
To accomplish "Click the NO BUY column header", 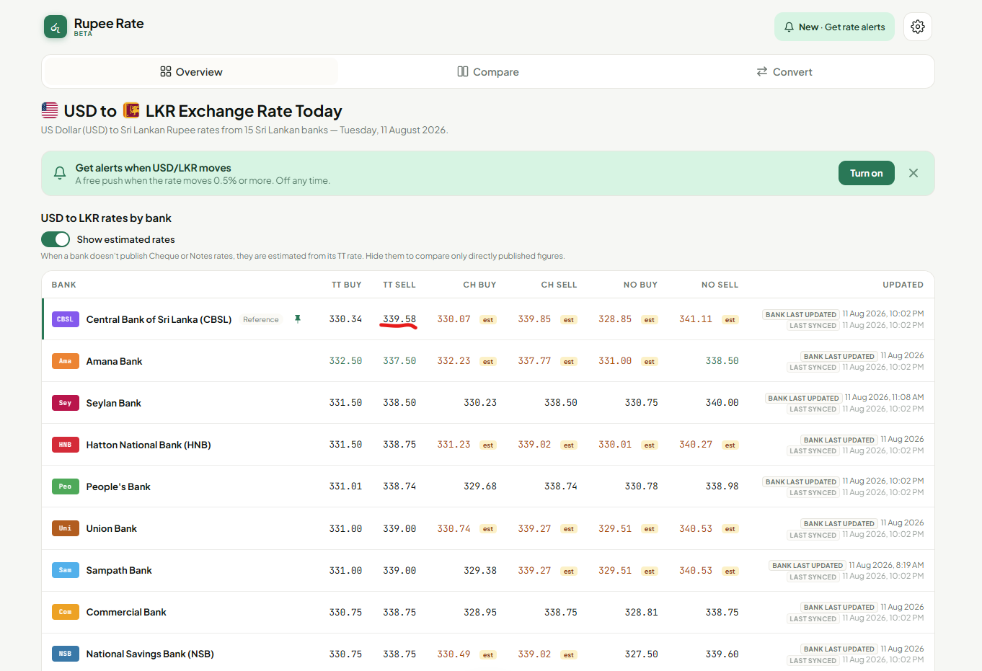I will tap(641, 285).
